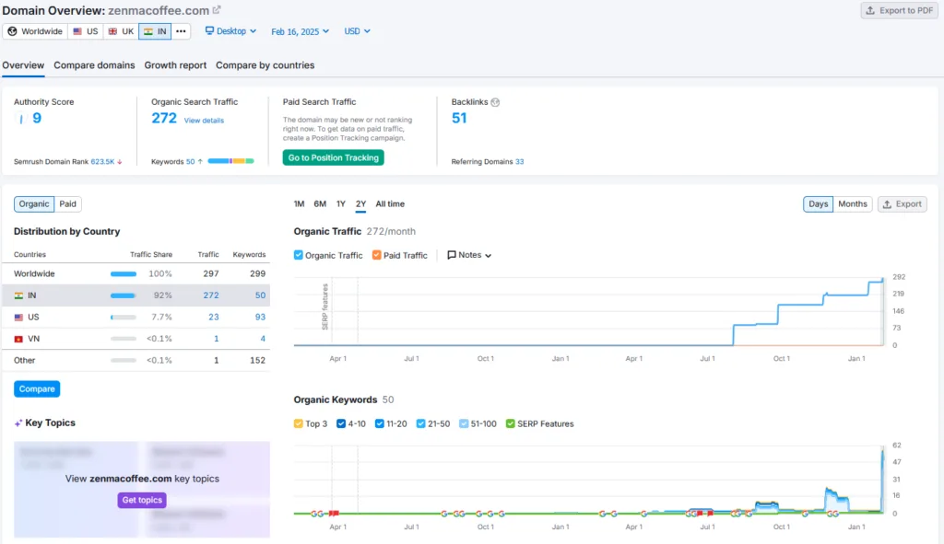Set chart range to 6M
944x544 pixels.
point(320,204)
